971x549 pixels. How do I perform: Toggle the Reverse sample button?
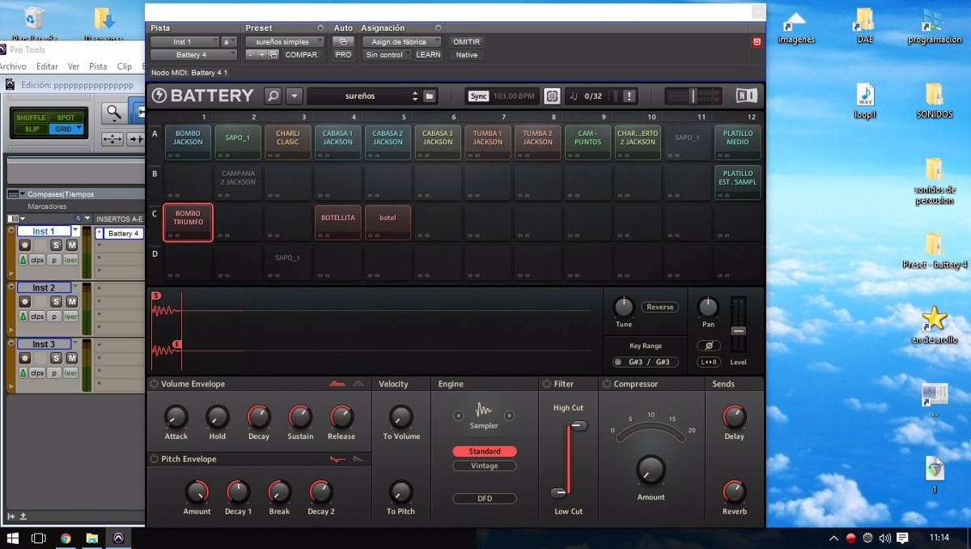(x=660, y=307)
